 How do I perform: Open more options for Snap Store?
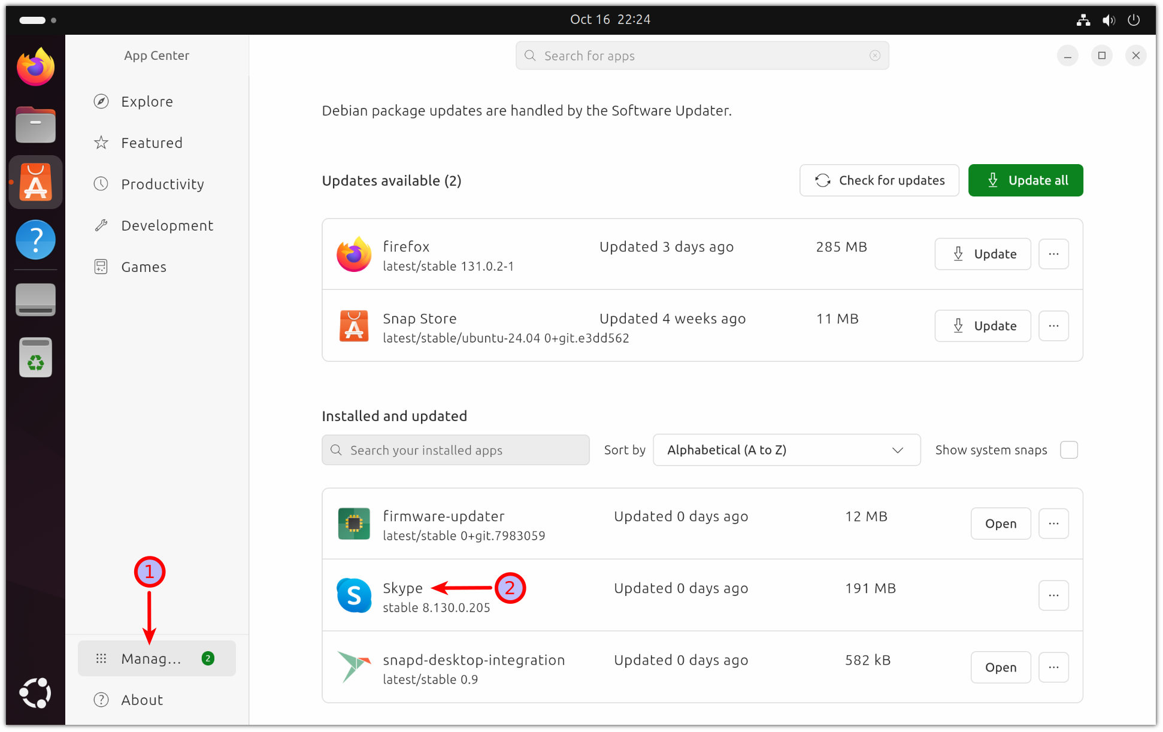[1054, 326]
